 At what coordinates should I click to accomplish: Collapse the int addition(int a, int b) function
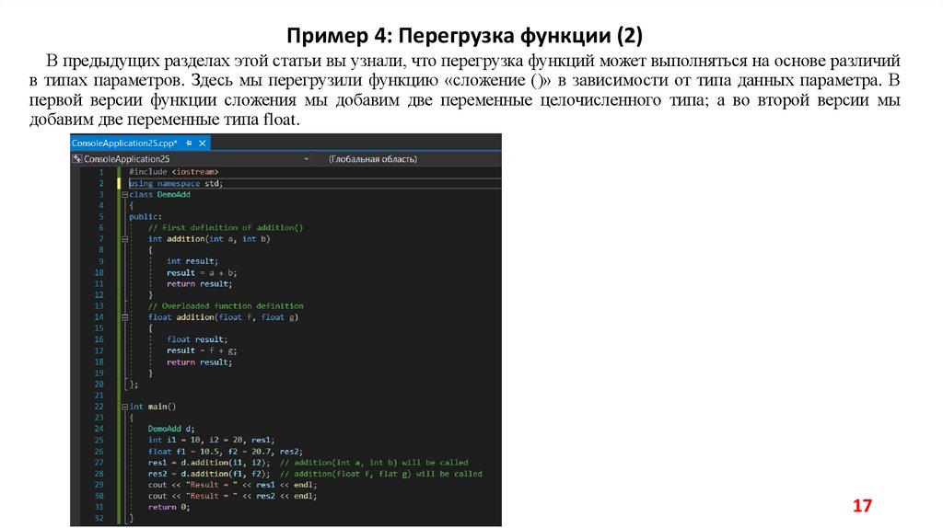click(x=125, y=239)
